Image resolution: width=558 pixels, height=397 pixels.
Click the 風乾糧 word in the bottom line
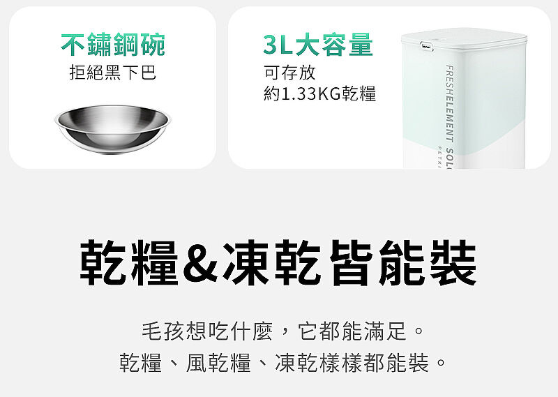point(218,363)
